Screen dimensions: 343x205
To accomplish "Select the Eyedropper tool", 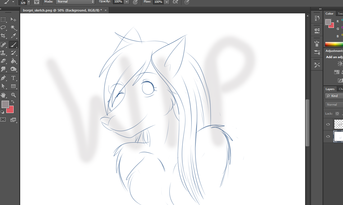I will (13, 36).
